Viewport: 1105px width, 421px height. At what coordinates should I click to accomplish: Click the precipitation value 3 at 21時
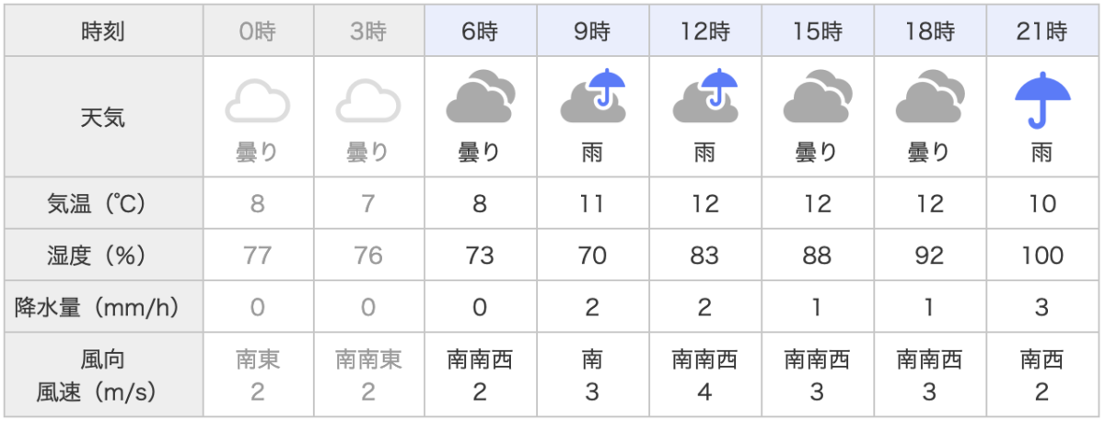point(1042,307)
